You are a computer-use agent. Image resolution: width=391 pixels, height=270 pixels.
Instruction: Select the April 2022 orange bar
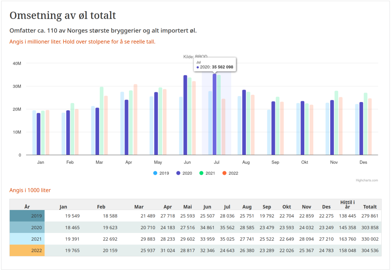(135, 120)
